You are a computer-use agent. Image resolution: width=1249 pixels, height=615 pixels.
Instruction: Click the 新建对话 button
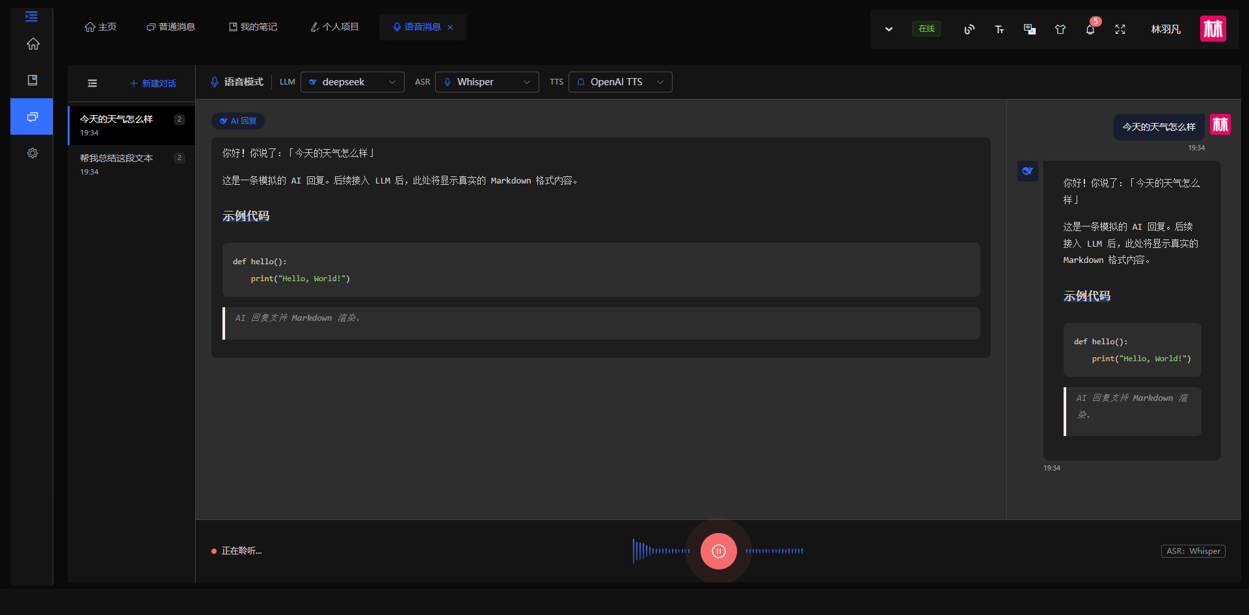(154, 83)
